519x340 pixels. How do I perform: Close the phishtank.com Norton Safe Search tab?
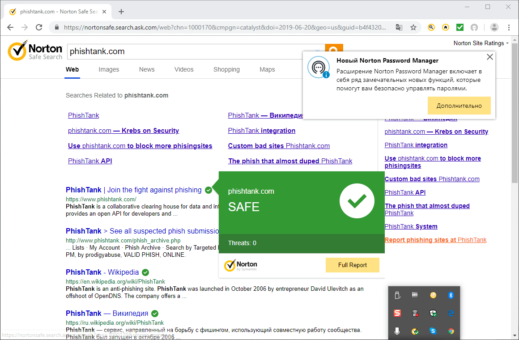pos(104,12)
